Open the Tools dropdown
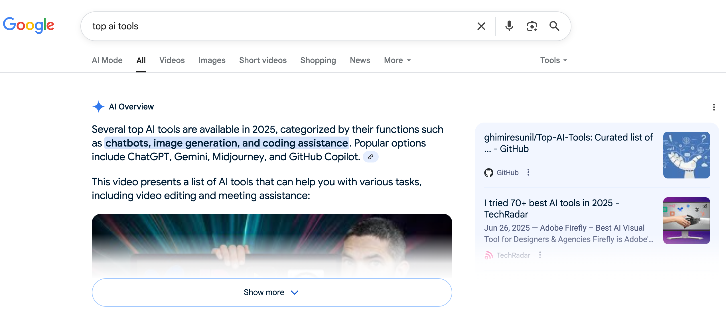The width and height of the screenshot is (726, 317). (553, 60)
